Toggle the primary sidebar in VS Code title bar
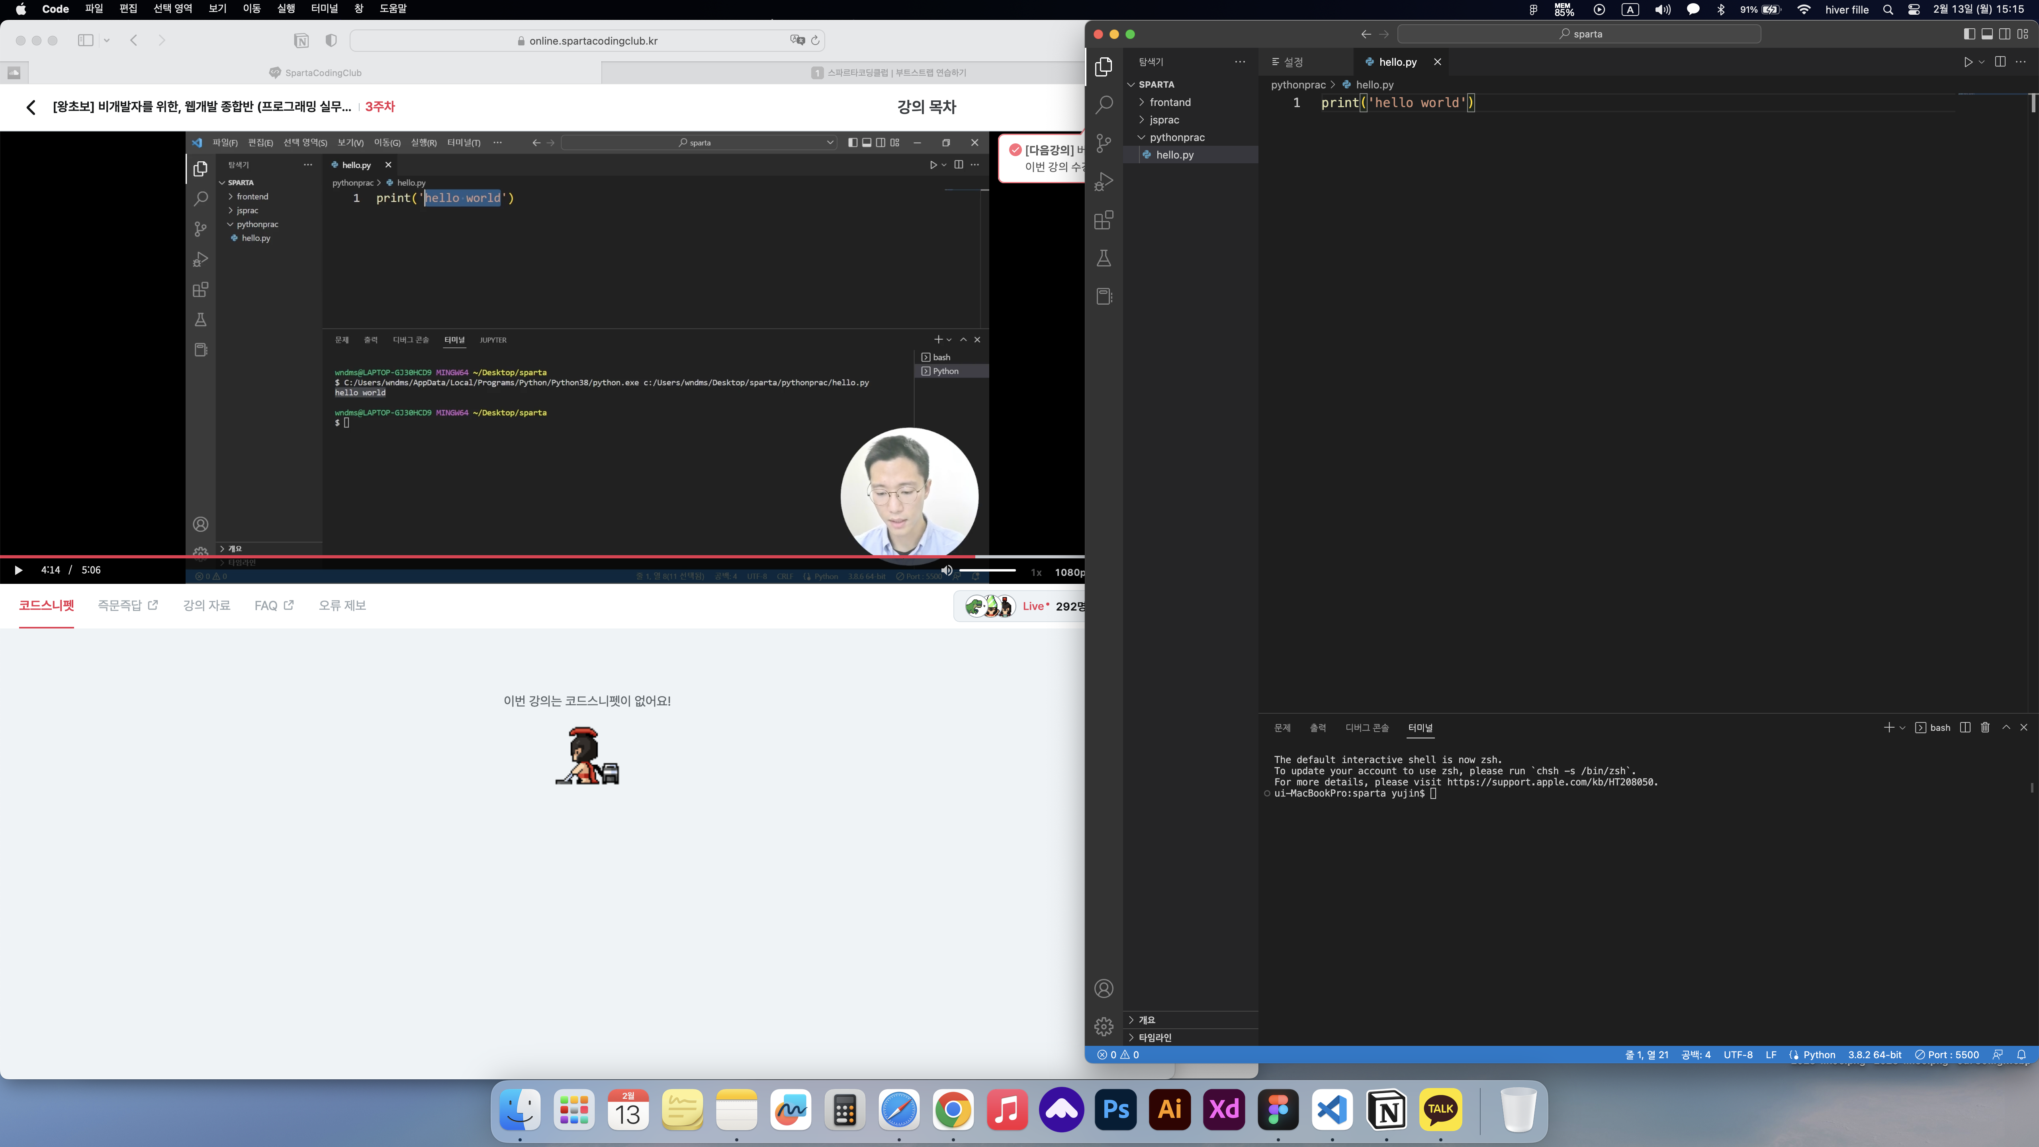Viewport: 2039px width, 1147px height. coord(1969,34)
